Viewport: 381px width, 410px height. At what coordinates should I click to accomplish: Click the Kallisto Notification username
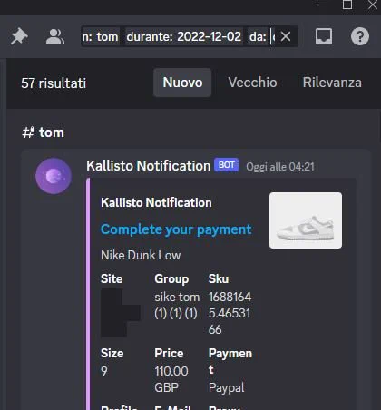[x=148, y=166]
